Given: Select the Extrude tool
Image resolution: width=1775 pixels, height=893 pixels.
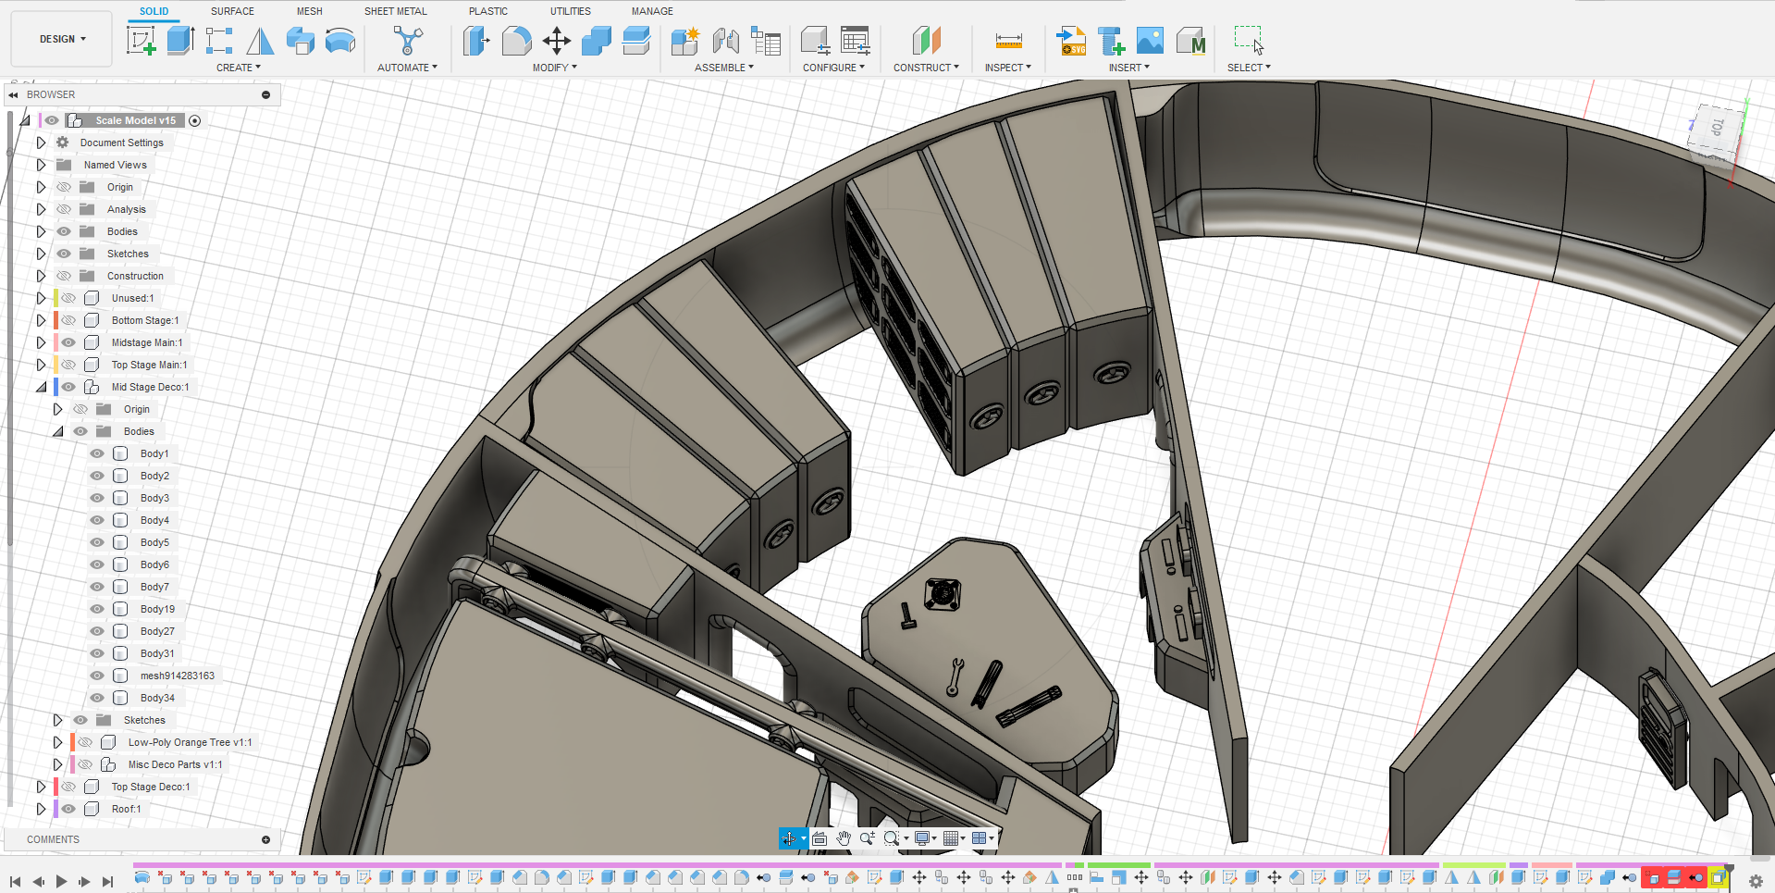Looking at the screenshot, I should (x=180, y=41).
